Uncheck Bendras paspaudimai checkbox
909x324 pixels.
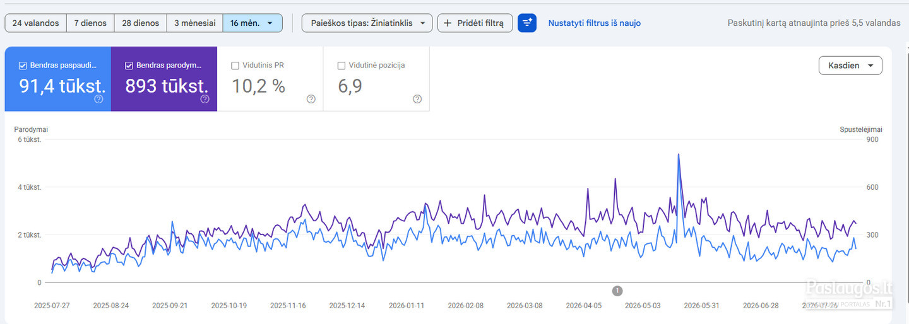pyautogui.click(x=23, y=65)
